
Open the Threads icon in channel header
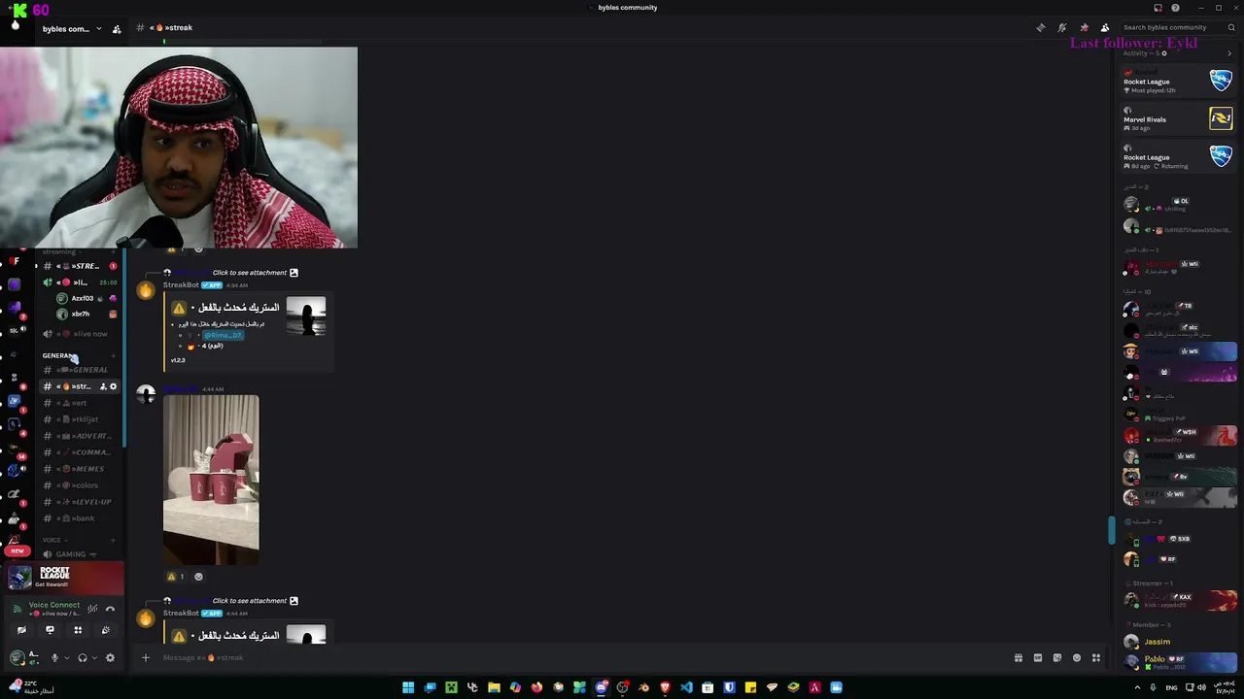pyautogui.click(x=1041, y=27)
